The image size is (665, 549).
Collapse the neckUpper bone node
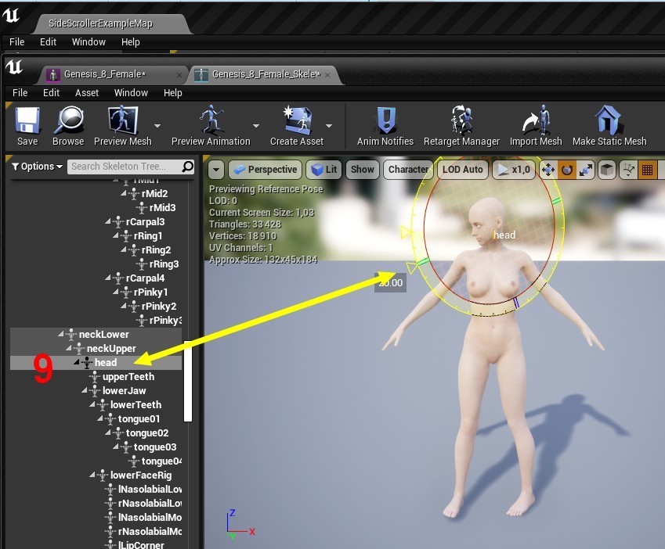69,348
